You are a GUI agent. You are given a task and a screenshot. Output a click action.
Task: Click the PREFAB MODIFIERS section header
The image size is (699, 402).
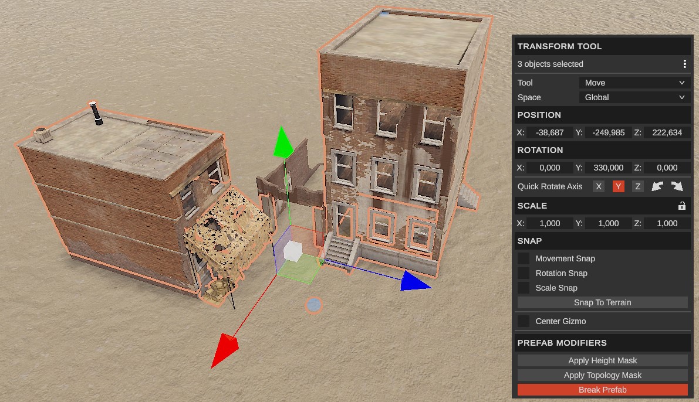click(x=602, y=343)
